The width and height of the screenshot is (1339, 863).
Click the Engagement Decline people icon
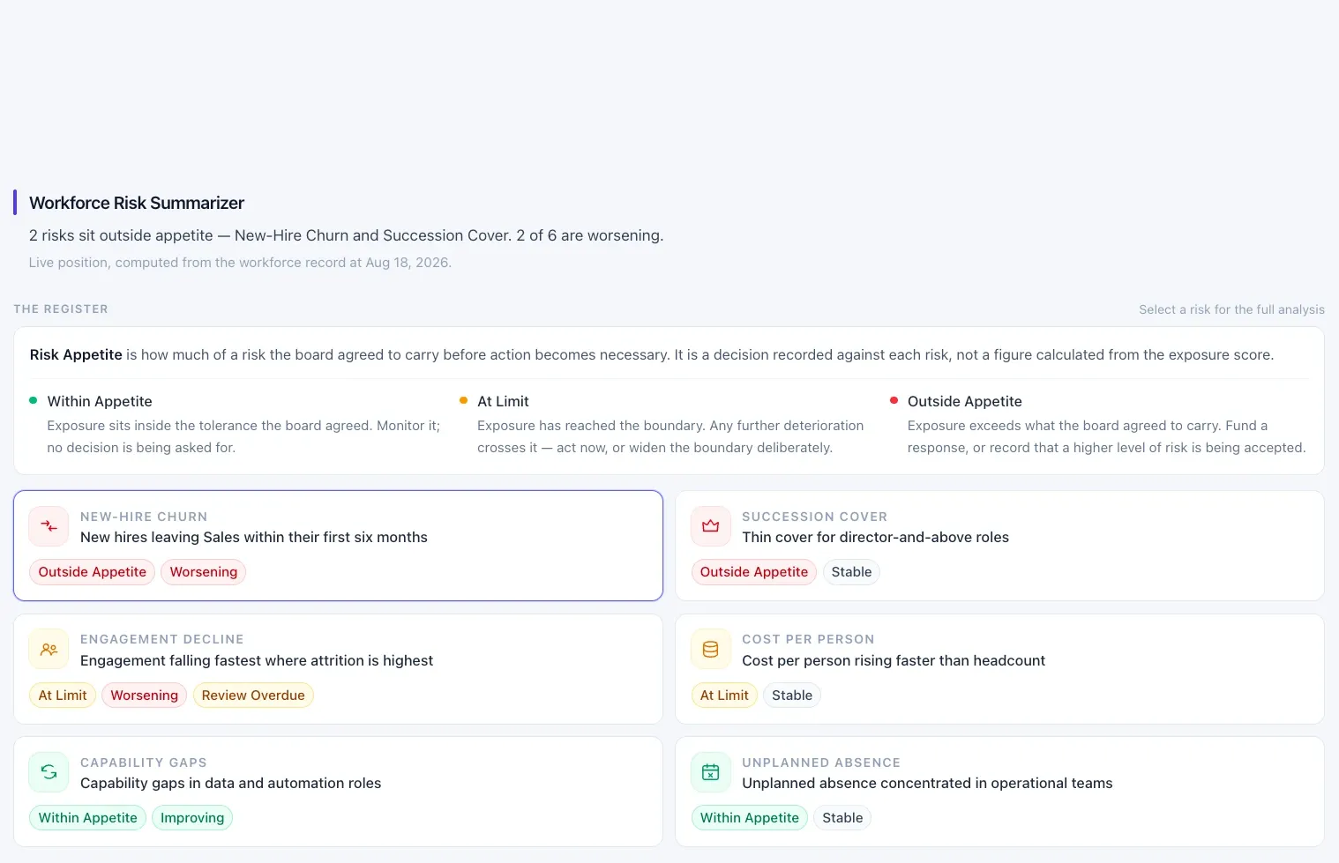point(49,650)
